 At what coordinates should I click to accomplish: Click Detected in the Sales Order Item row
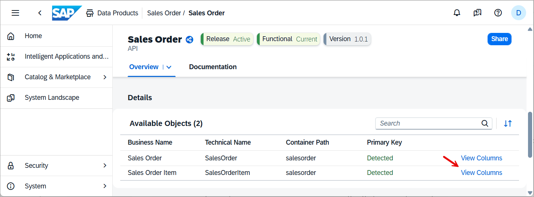380,173
